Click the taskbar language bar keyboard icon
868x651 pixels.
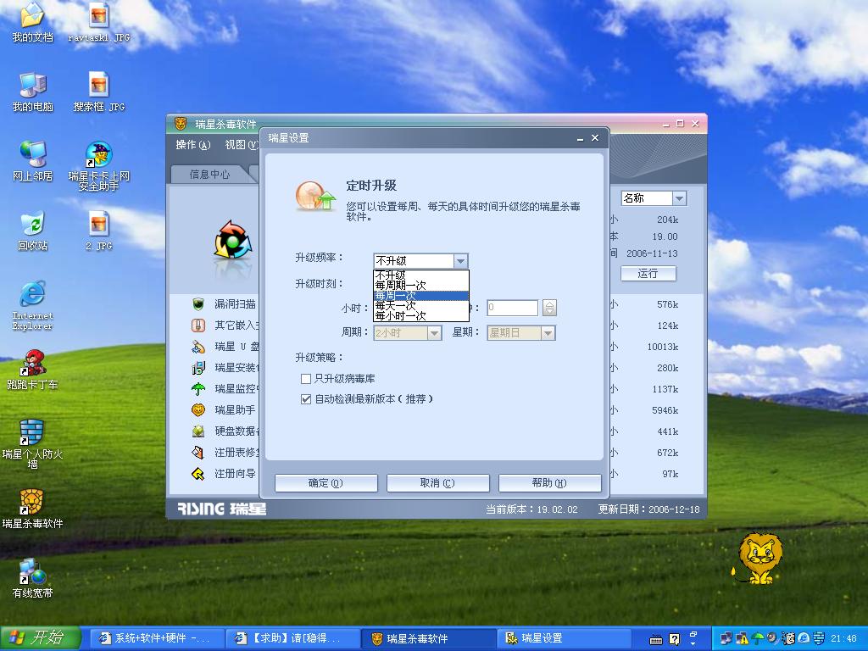[656, 639]
